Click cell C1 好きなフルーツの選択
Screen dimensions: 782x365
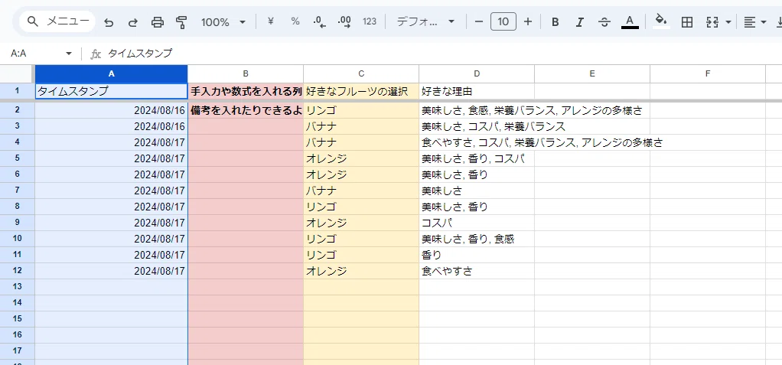pos(361,91)
